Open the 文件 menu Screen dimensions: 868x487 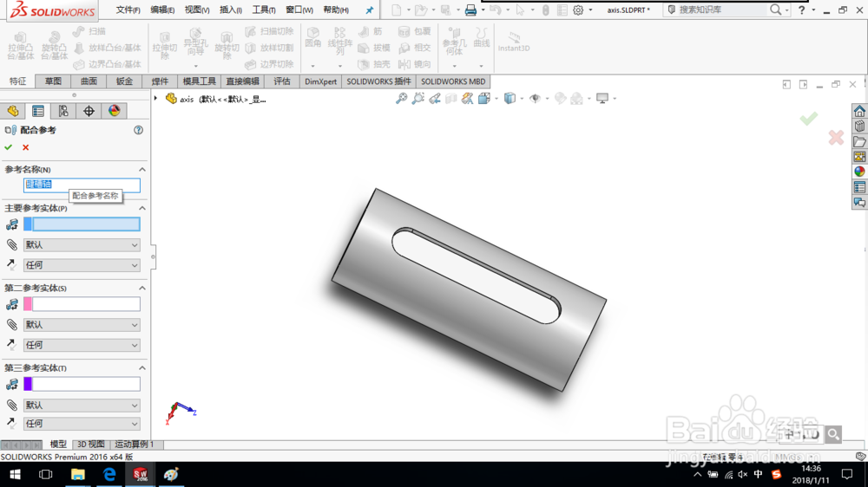pyautogui.click(x=128, y=10)
